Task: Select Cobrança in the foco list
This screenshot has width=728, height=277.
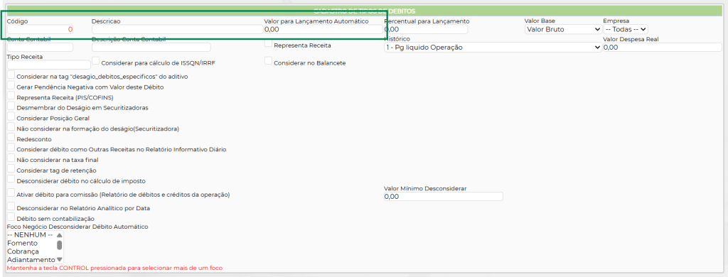Action: [31, 251]
